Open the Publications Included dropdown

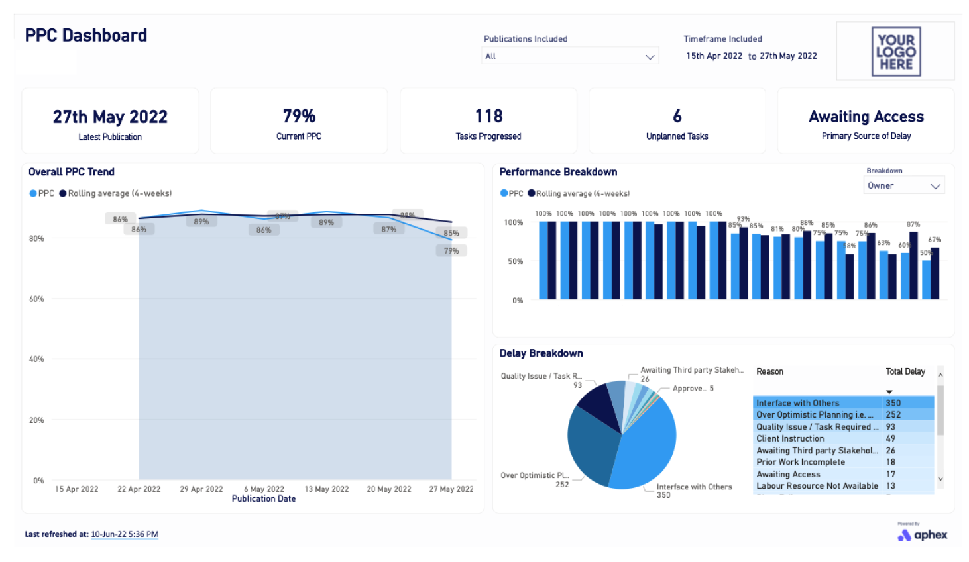pyautogui.click(x=570, y=56)
